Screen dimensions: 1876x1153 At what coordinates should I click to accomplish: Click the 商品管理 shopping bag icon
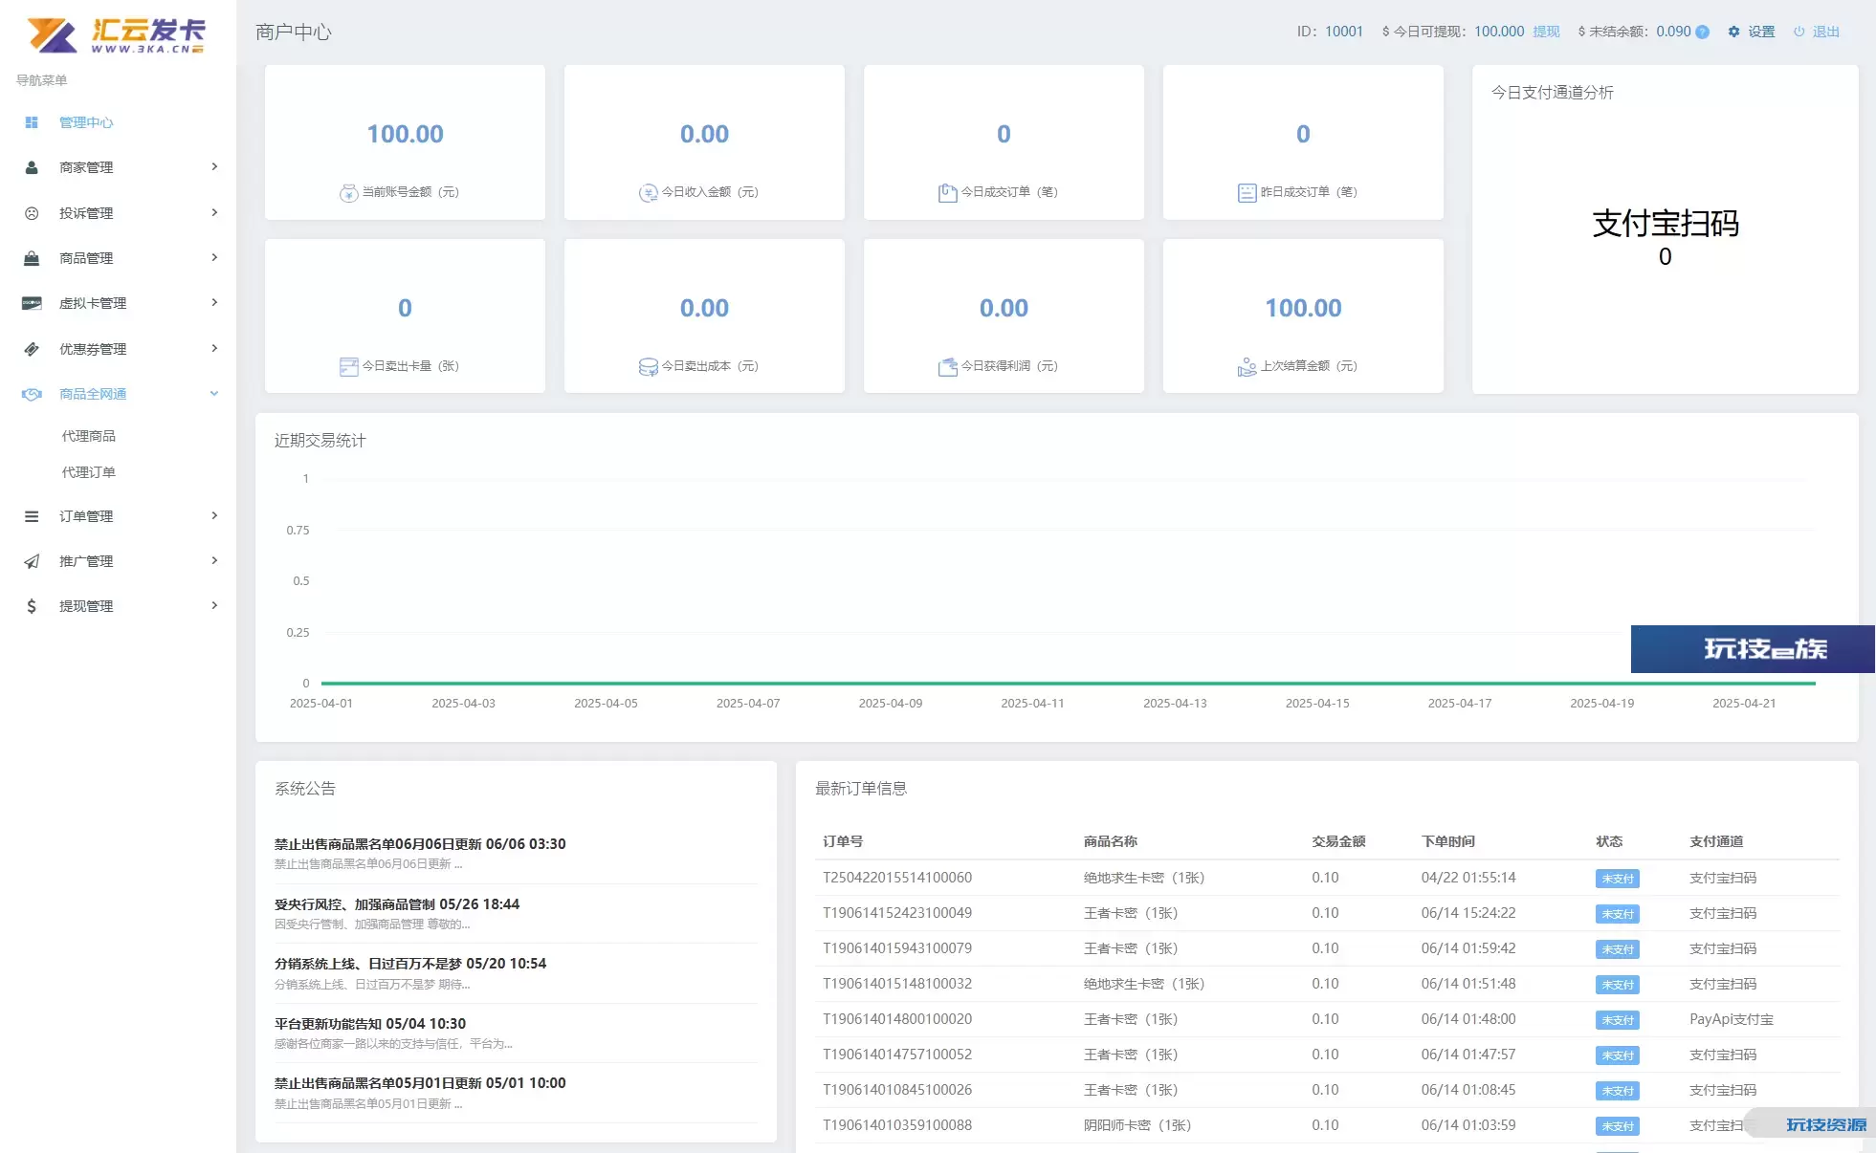(32, 258)
